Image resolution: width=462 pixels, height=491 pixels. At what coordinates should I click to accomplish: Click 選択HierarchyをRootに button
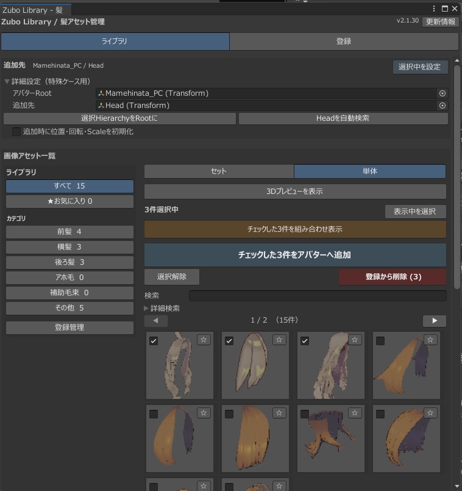(119, 118)
